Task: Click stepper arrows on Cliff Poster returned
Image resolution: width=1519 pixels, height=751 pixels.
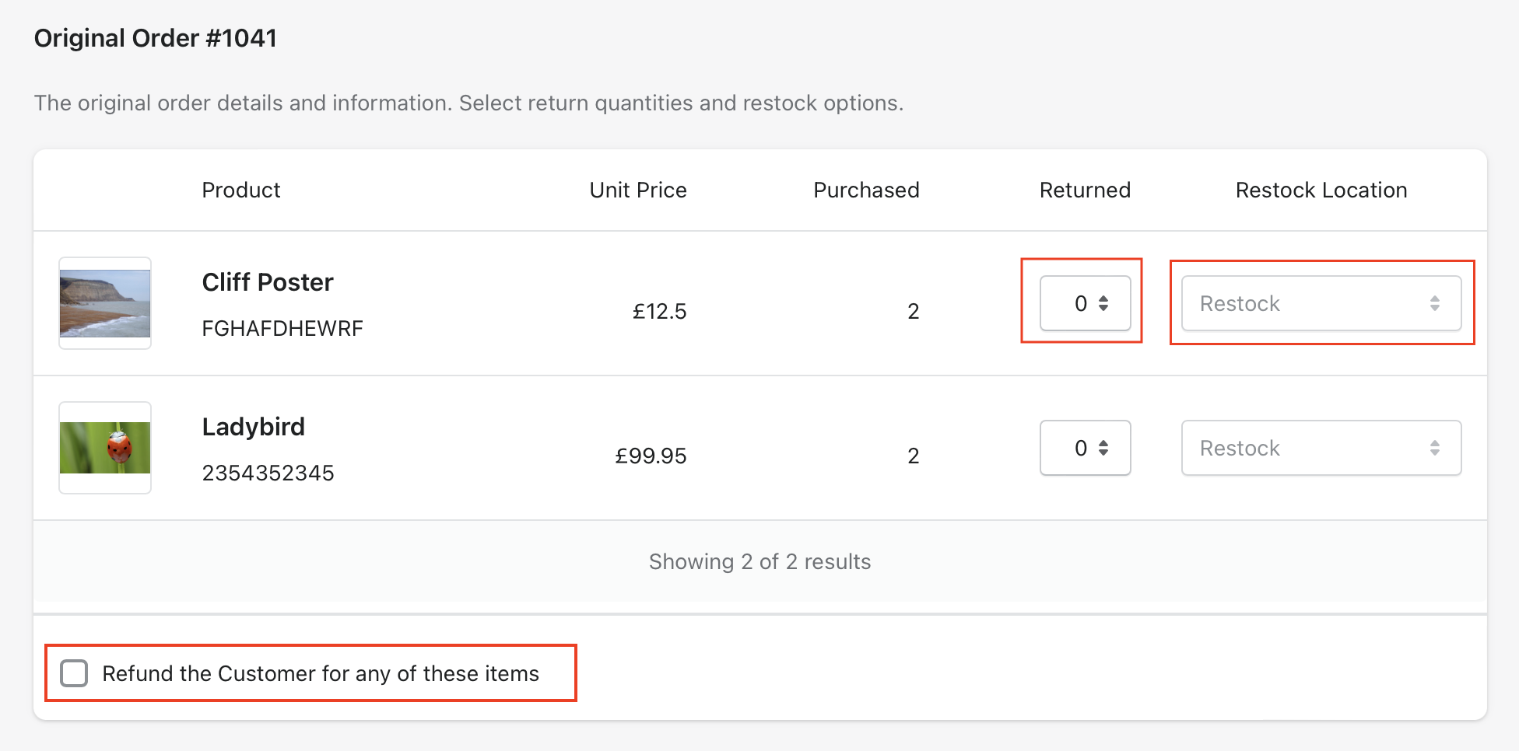Action: pyautogui.click(x=1103, y=303)
